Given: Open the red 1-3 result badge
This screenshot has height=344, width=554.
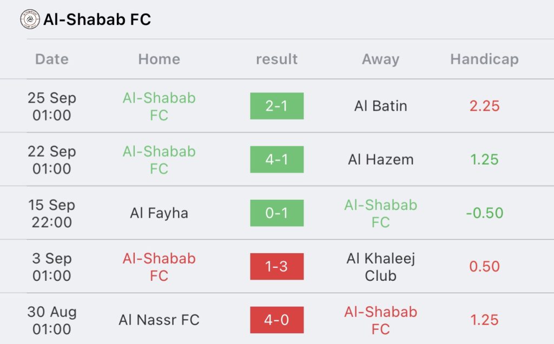Looking at the screenshot, I should [x=276, y=266].
